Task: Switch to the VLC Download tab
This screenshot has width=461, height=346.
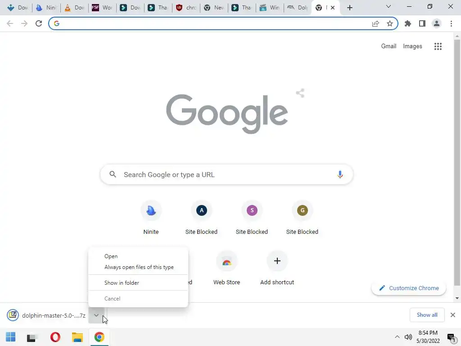Action: [74, 8]
